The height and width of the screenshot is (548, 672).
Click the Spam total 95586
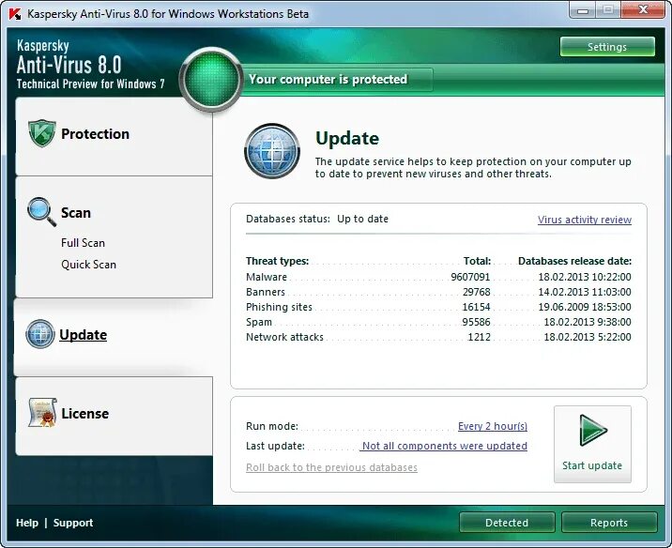[476, 322]
